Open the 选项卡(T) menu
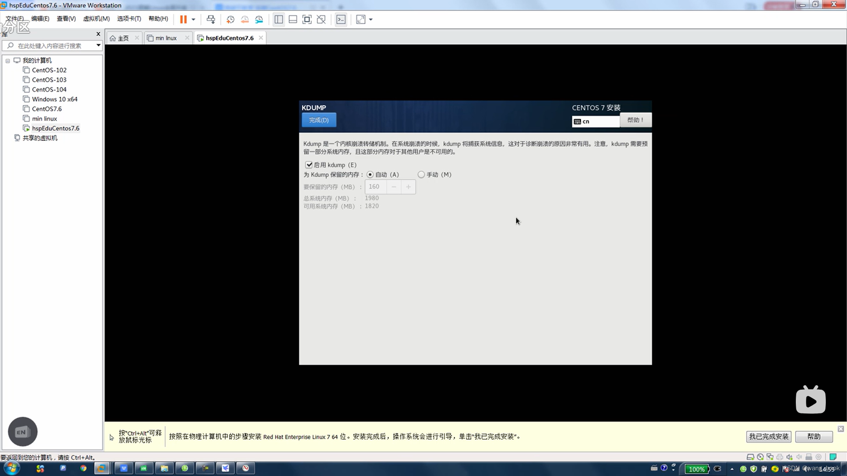 coord(129,19)
